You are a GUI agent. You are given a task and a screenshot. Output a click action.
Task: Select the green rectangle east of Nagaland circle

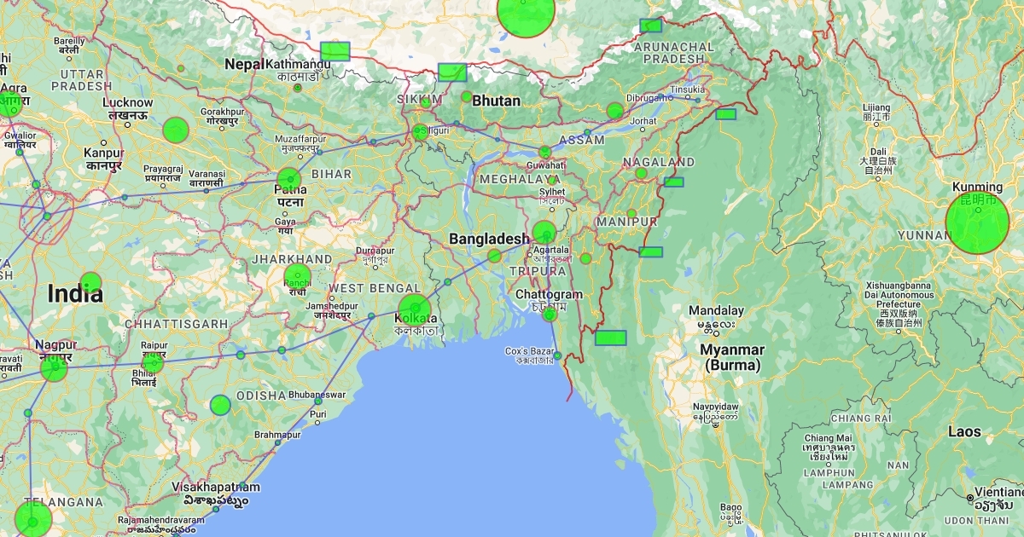pyautogui.click(x=674, y=182)
